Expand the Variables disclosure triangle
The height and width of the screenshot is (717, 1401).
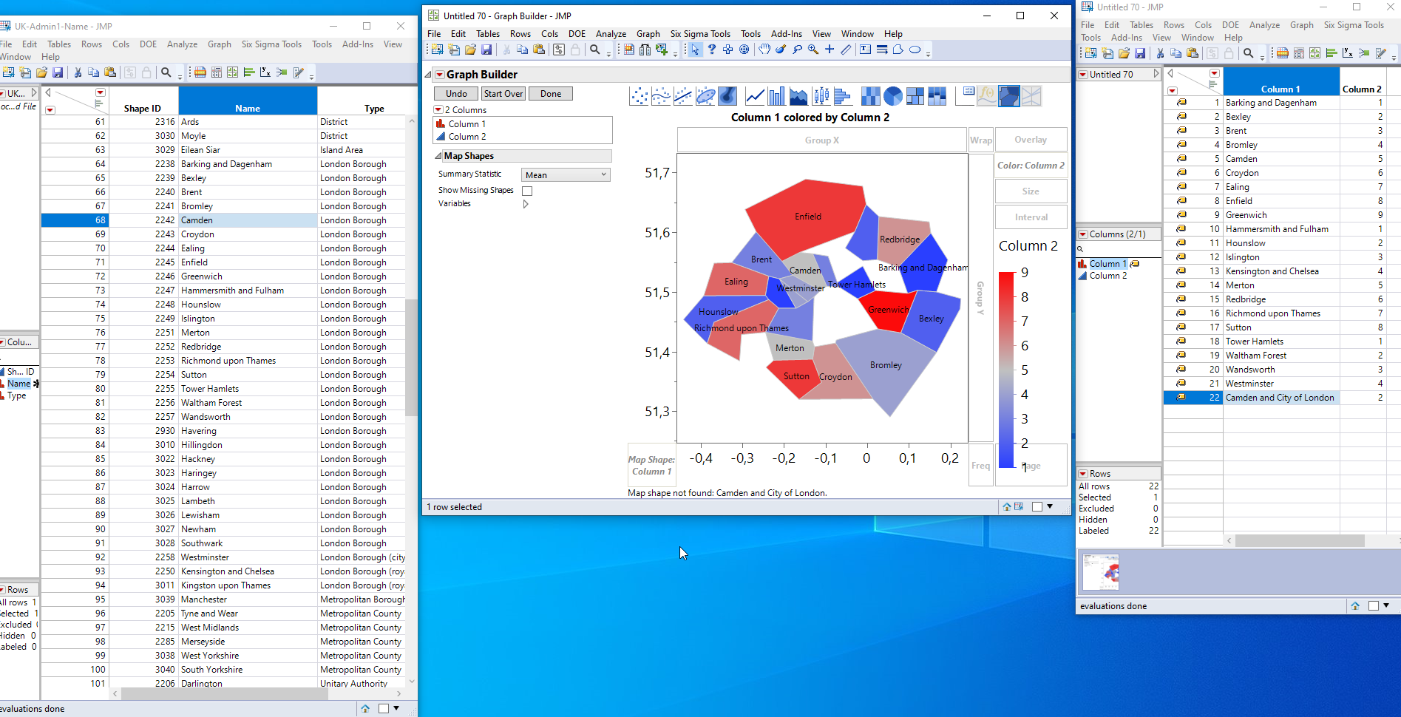pyautogui.click(x=526, y=204)
